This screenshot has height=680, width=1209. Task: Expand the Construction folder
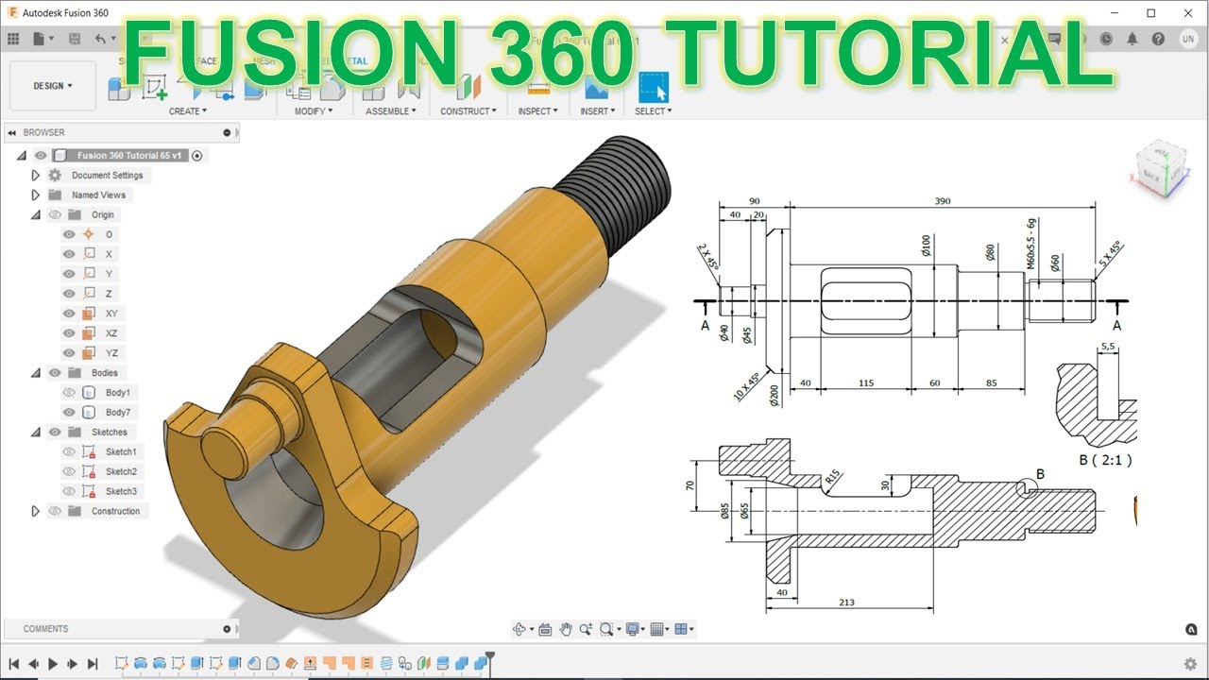pos(36,511)
